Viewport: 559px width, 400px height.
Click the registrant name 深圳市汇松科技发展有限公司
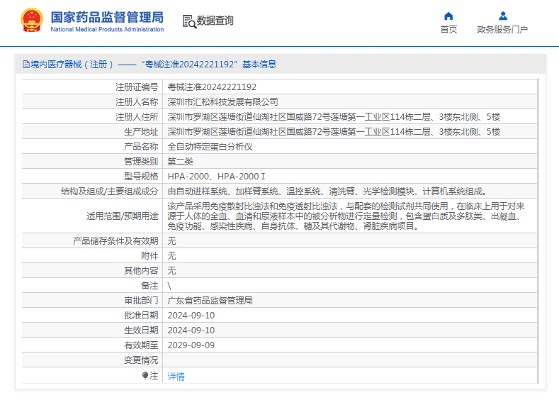point(222,102)
